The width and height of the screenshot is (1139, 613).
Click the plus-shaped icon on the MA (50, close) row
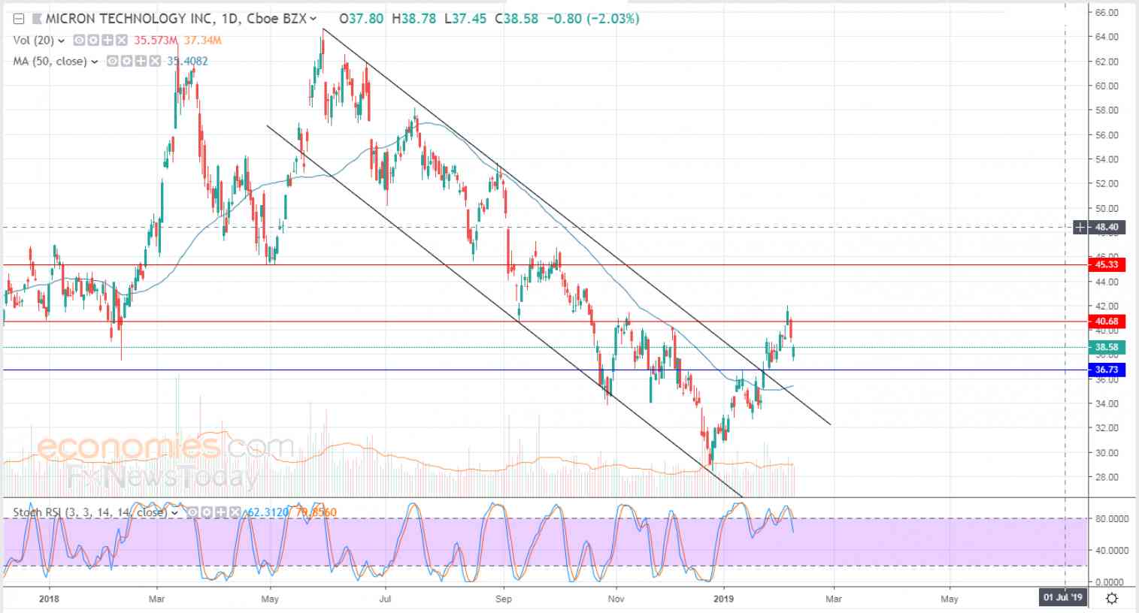pos(141,62)
